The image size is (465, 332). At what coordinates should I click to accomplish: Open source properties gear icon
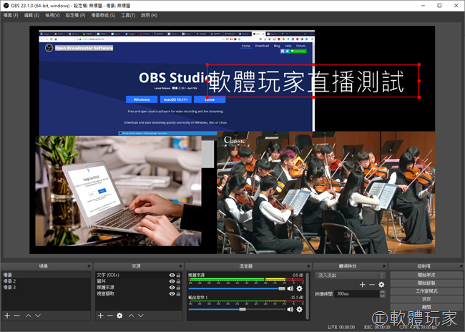click(x=119, y=316)
